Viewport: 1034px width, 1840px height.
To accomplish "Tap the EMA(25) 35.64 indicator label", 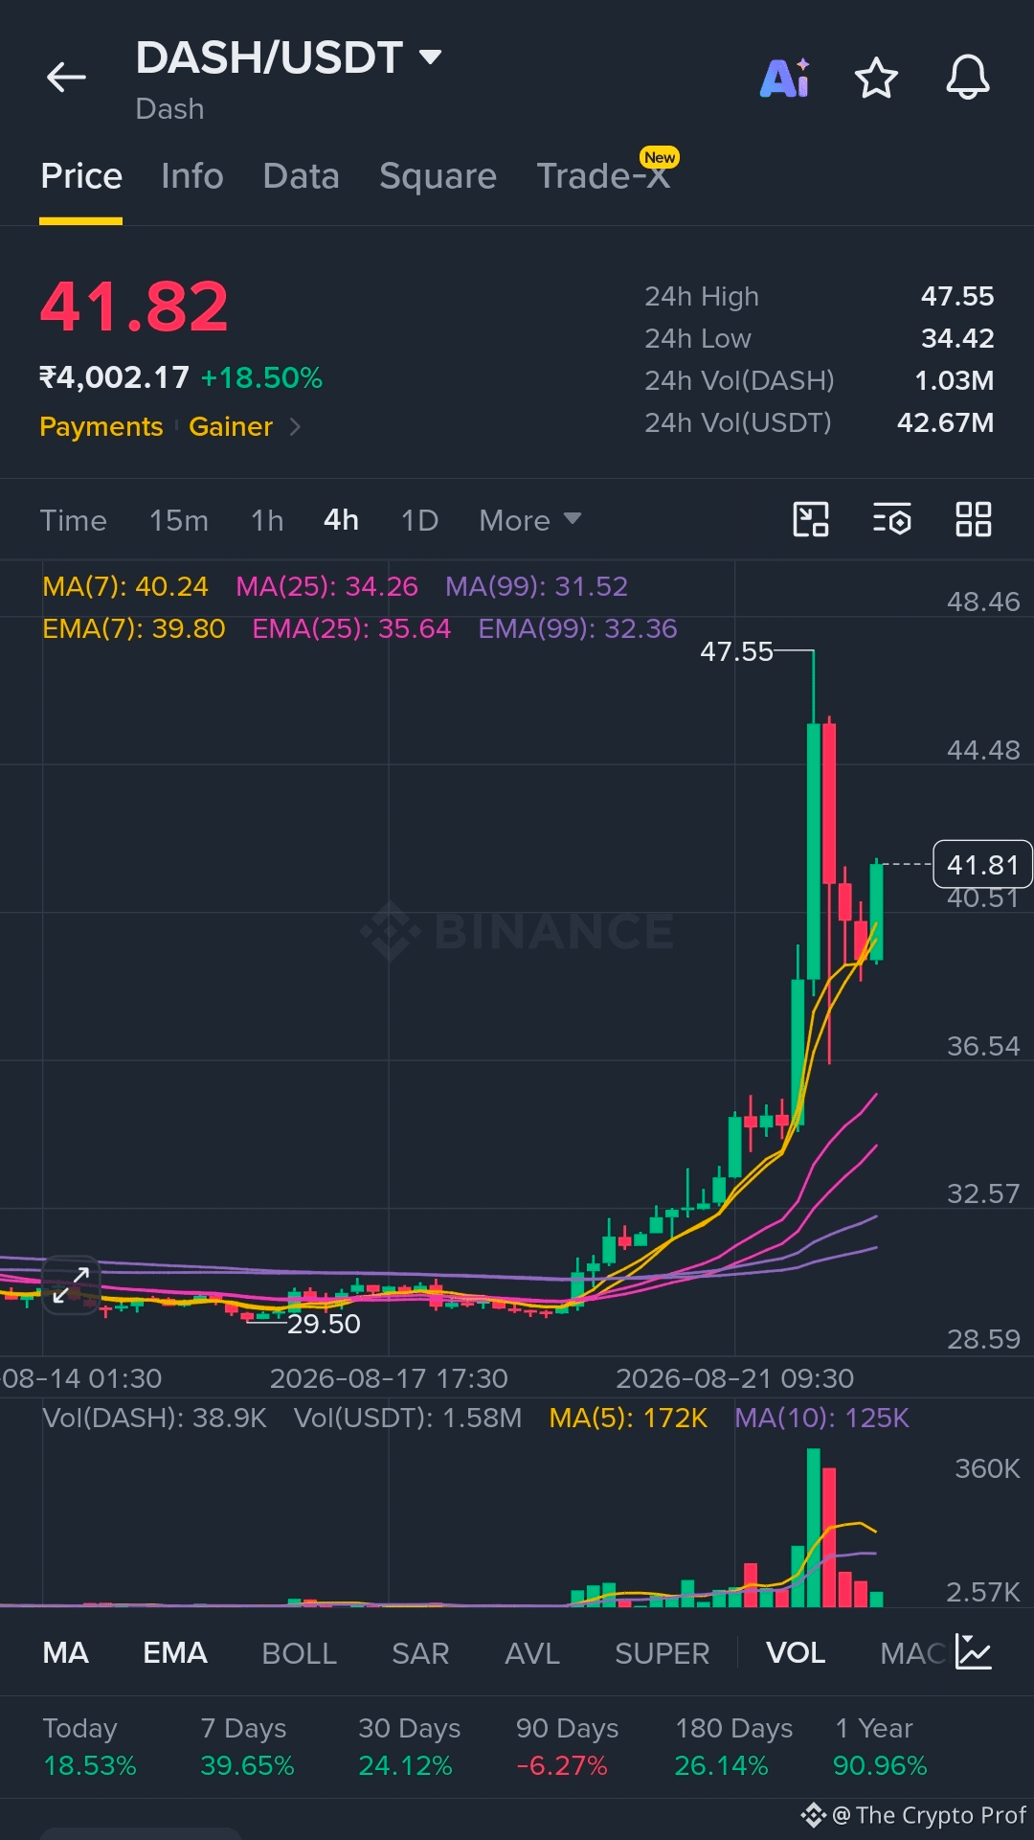I will 351,628.
